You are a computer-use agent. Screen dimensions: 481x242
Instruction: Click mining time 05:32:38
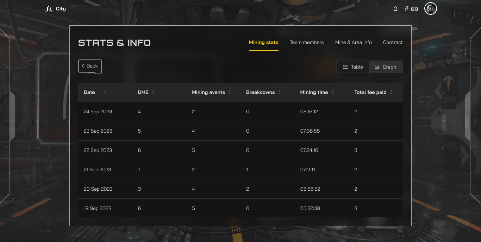coord(310,208)
